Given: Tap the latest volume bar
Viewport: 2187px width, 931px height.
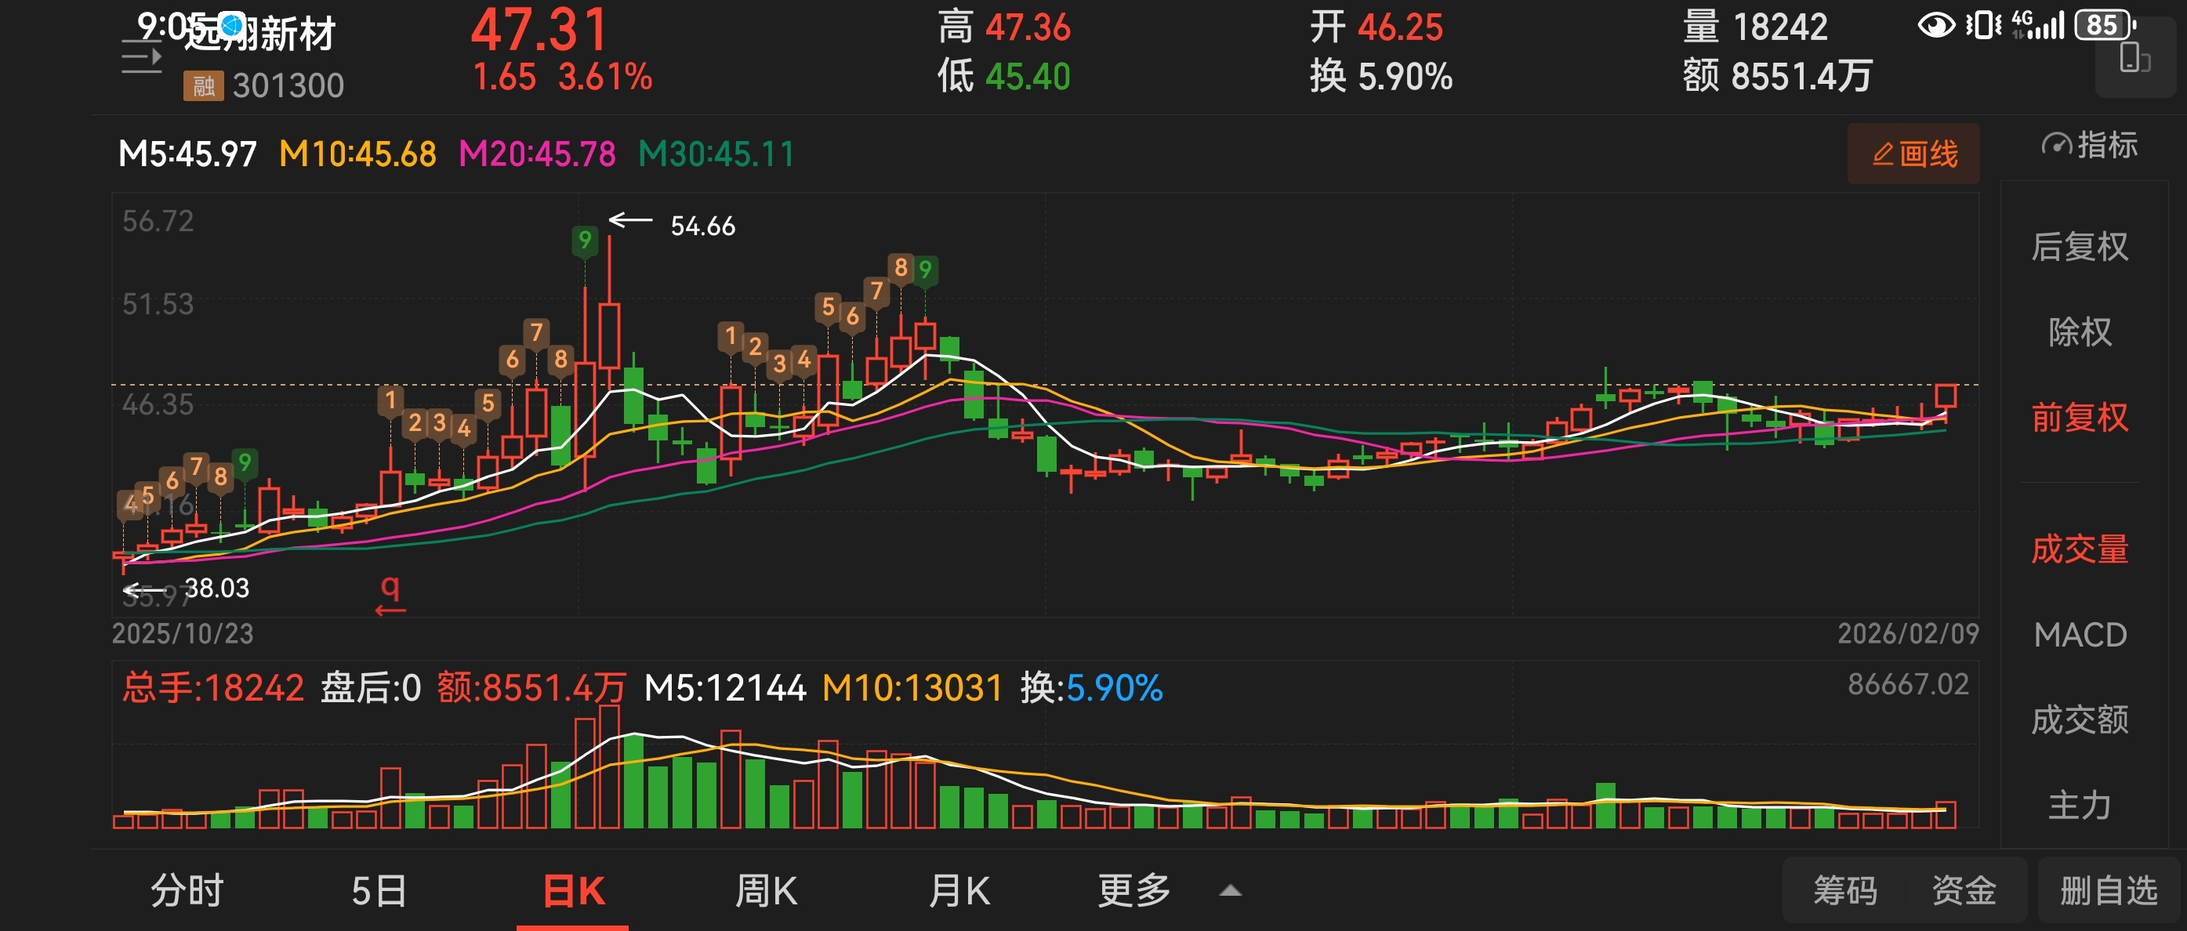Looking at the screenshot, I should (x=1945, y=814).
